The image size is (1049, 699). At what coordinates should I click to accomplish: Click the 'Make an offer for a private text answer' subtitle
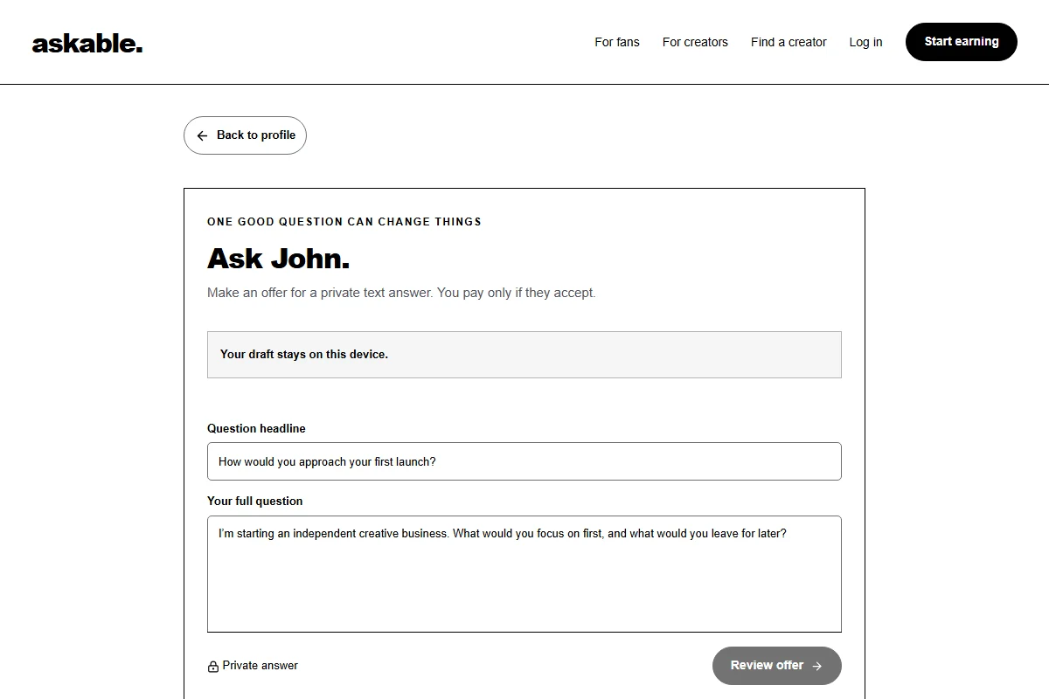pyautogui.click(x=401, y=293)
